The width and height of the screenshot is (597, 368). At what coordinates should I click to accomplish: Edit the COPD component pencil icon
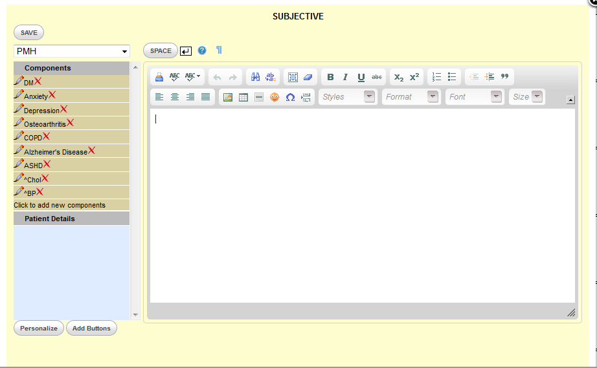coord(19,136)
